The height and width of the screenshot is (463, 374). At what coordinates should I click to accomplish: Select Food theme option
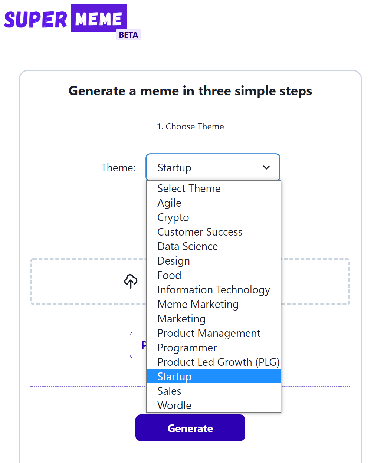170,275
